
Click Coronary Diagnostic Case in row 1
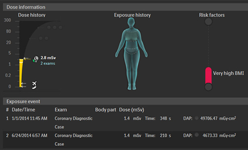74,123
